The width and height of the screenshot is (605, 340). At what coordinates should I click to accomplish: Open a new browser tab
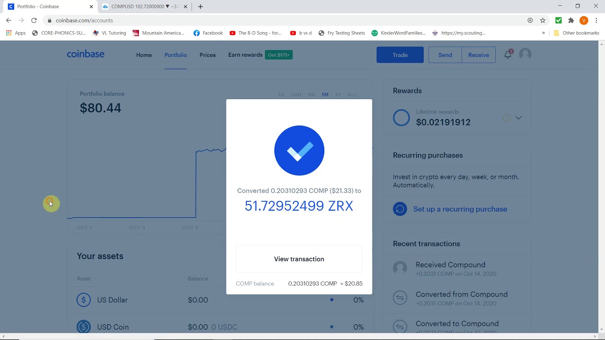click(200, 7)
